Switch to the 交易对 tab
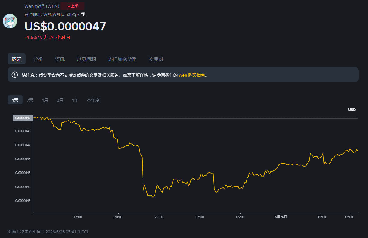 click(156, 59)
